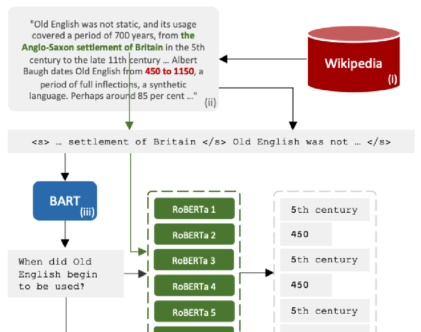Click the green 'Anglo-Saxon settlement of Britain' phrase

click(92, 47)
